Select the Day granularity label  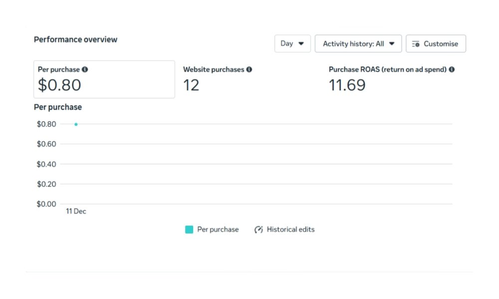coord(286,43)
